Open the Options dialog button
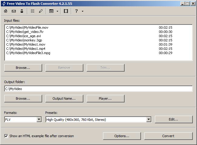Image resolution: width=197 pixels, height=145 pixels. [x=122, y=136]
